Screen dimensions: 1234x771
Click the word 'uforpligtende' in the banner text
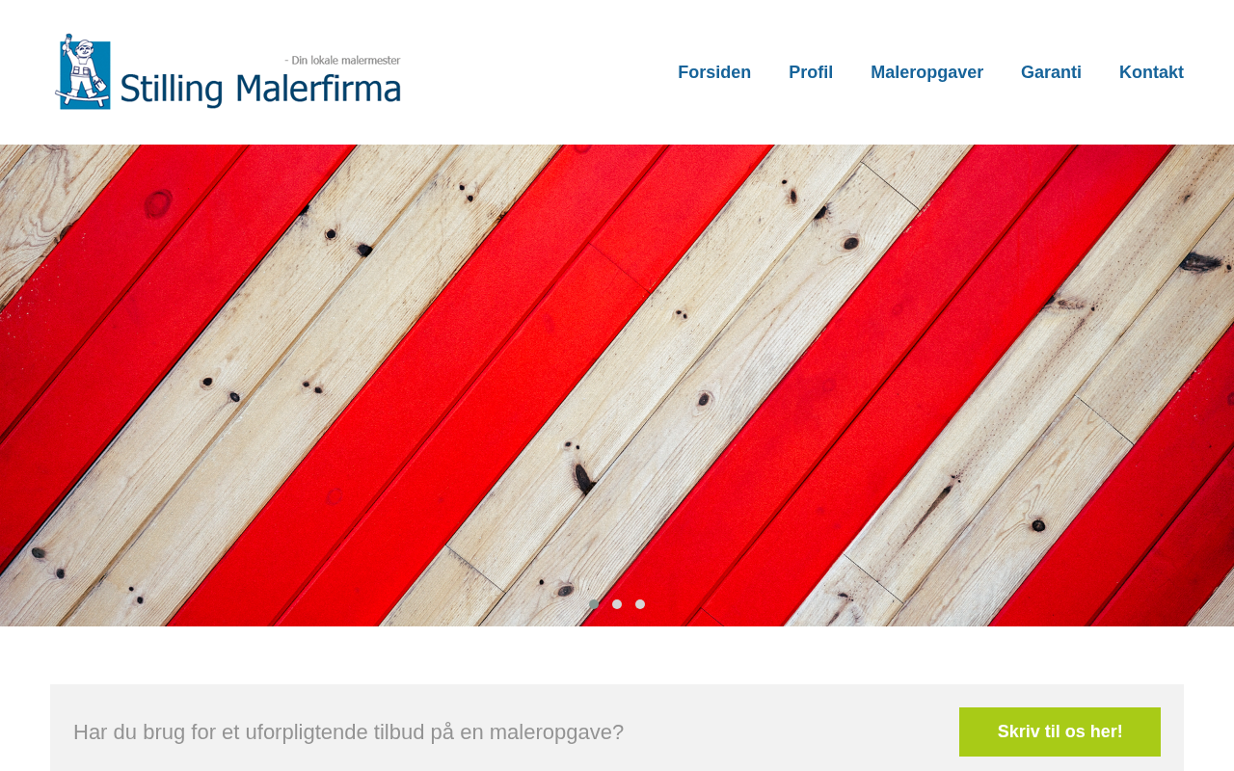coord(305,732)
